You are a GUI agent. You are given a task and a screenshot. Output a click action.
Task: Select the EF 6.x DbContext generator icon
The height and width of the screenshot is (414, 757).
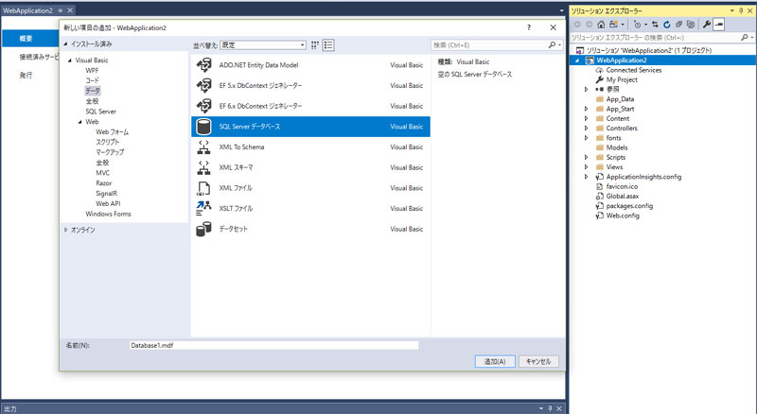203,106
